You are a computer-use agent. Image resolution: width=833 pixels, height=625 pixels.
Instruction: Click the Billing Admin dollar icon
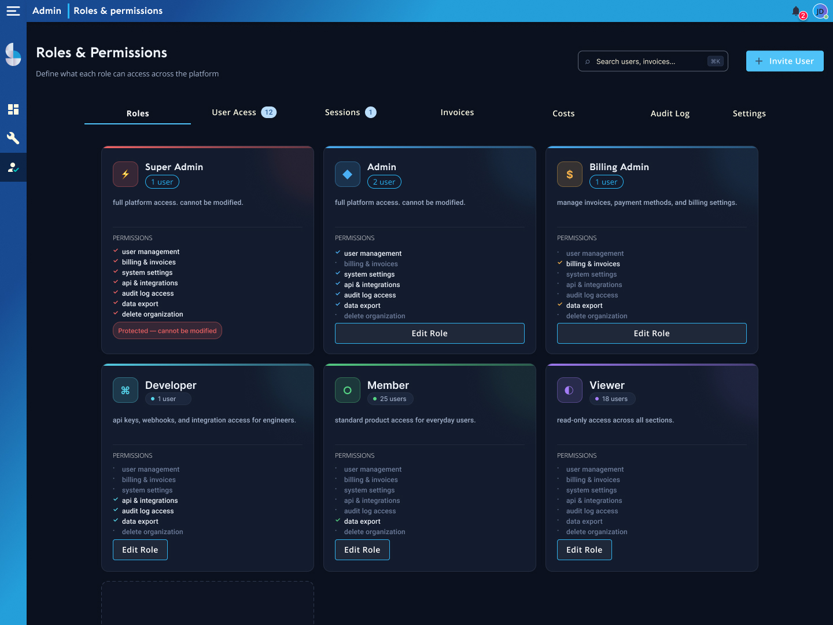pyautogui.click(x=570, y=174)
